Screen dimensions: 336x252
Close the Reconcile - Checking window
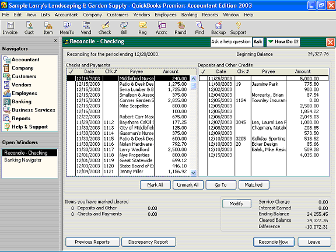point(330,42)
